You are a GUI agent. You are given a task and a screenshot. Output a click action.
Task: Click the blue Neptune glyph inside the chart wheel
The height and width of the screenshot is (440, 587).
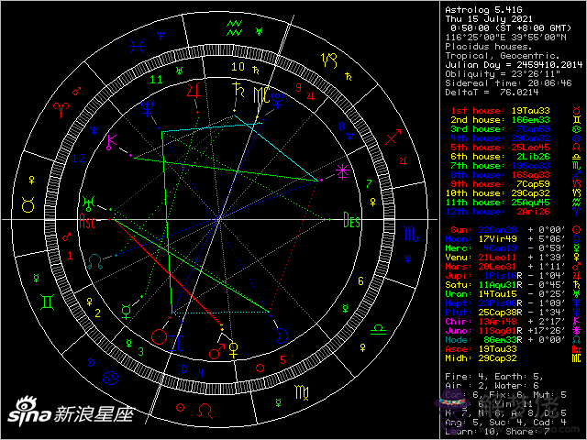tap(147, 112)
